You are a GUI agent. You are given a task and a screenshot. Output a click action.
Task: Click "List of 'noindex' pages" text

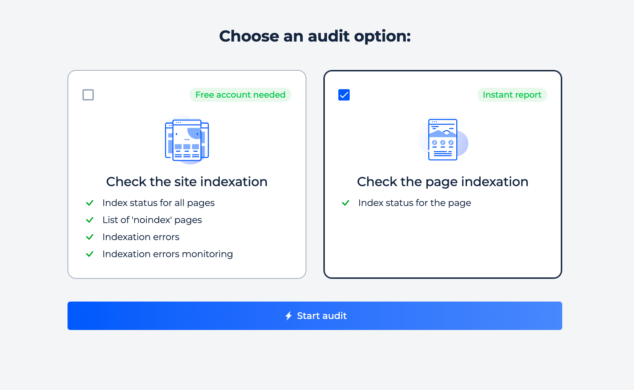152,220
